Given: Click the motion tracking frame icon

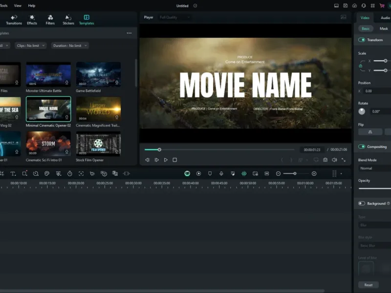Looking at the screenshot, I should [x=81, y=174].
